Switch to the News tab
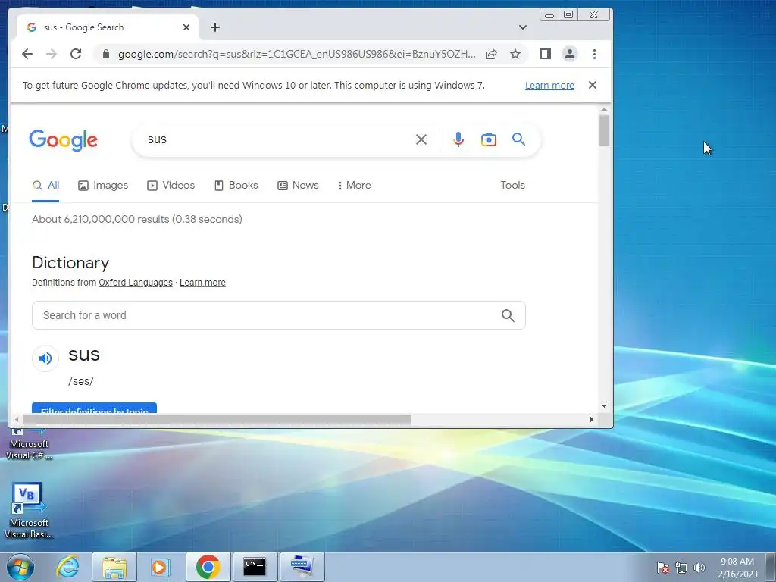The height and width of the screenshot is (582, 776). point(298,186)
